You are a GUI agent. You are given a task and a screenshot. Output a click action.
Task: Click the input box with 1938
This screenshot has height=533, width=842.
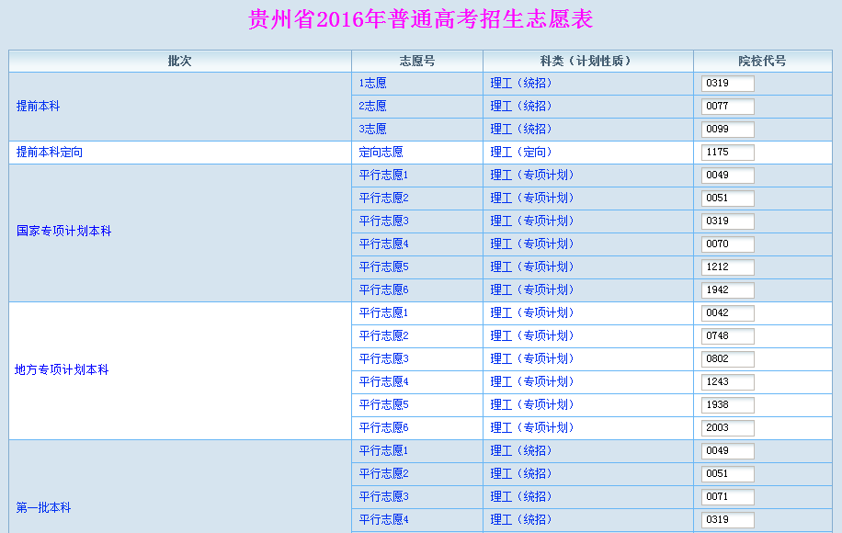point(727,405)
